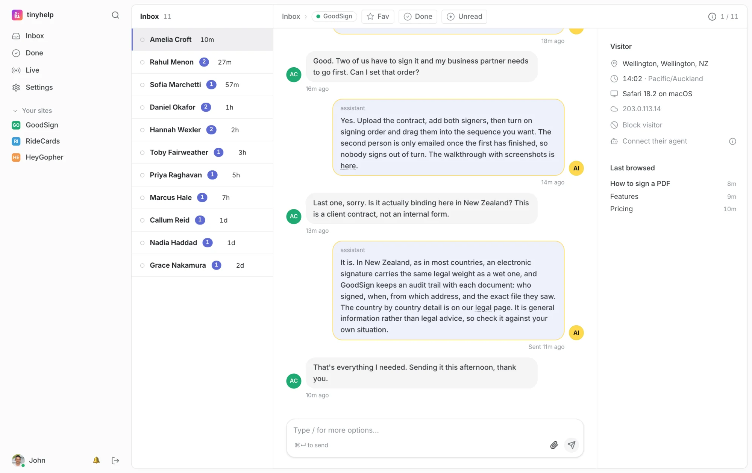The image size is (752, 473).
Task: Click the logout icon next to John
Action: (115, 460)
